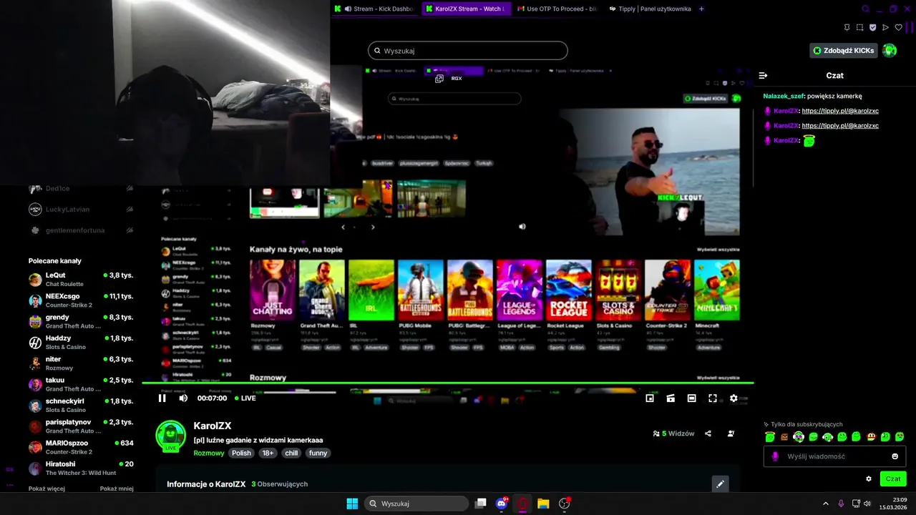Open the user icon beside share
This screenshot has width=916, height=515.
tap(731, 433)
